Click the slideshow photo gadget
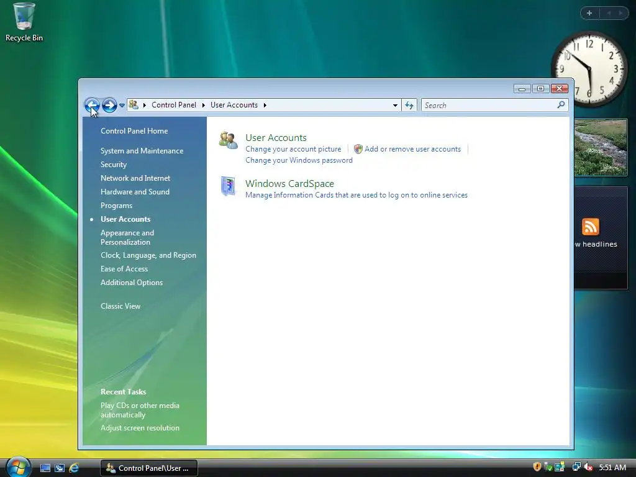636x477 pixels. tap(601, 147)
